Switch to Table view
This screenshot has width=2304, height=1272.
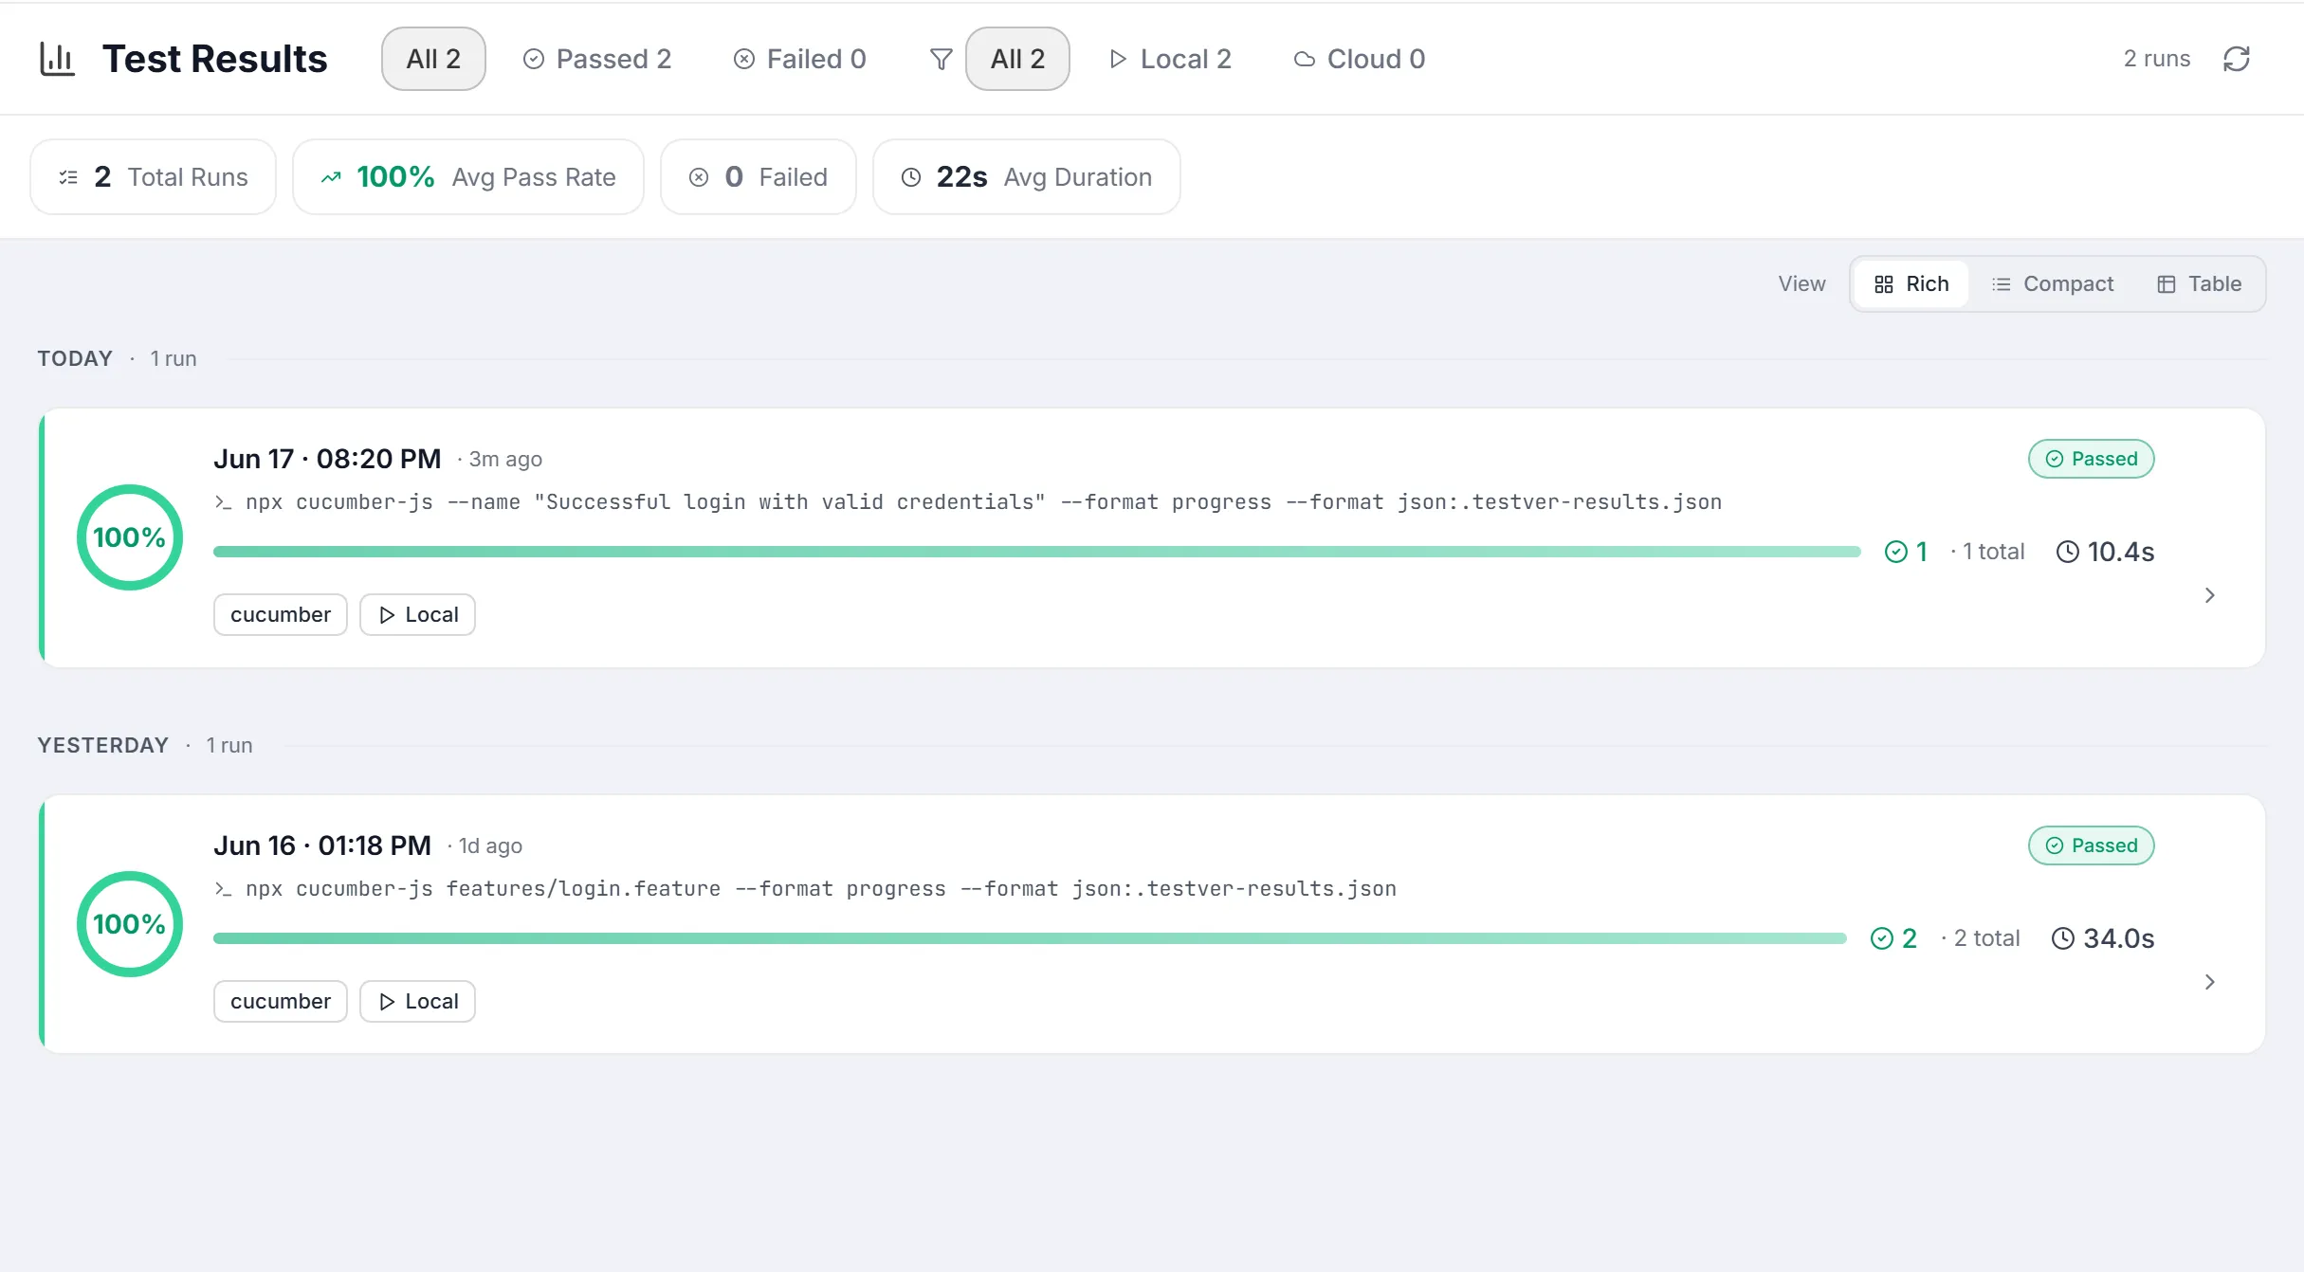[x=2199, y=284]
